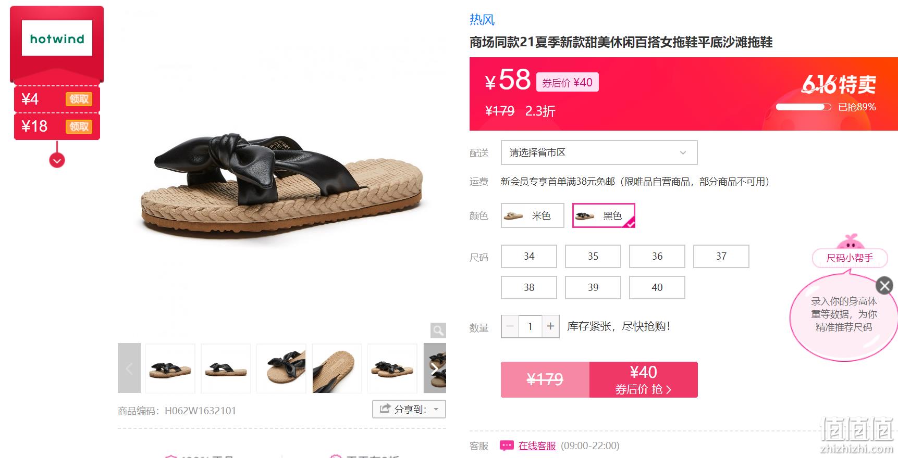Click the ¥40 券后价 抢 button
Image resolution: width=898 pixels, height=458 pixels.
643,379
